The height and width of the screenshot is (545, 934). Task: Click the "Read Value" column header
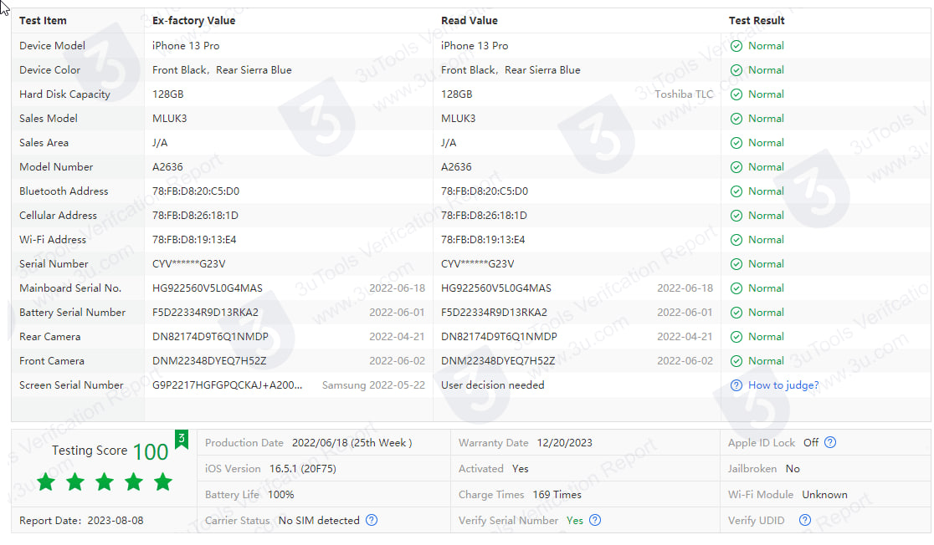pyautogui.click(x=469, y=20)
